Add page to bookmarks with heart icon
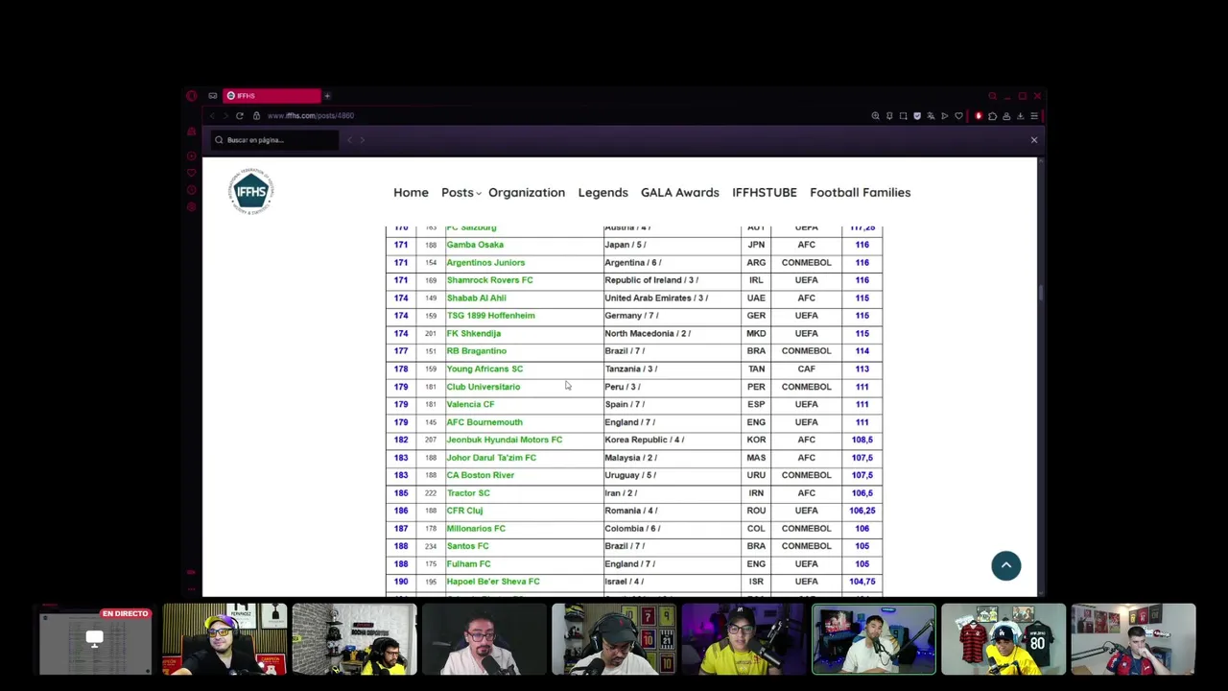This screenshot has height=691, width=1228. (958, 116)
